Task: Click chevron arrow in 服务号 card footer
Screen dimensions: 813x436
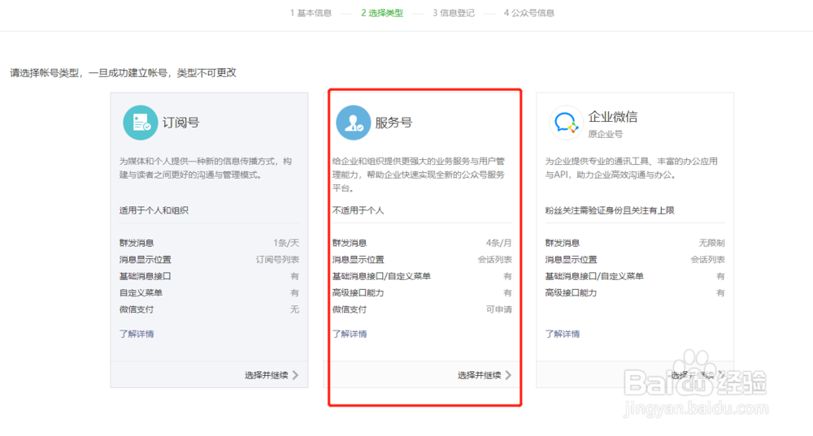Action: 508,375
